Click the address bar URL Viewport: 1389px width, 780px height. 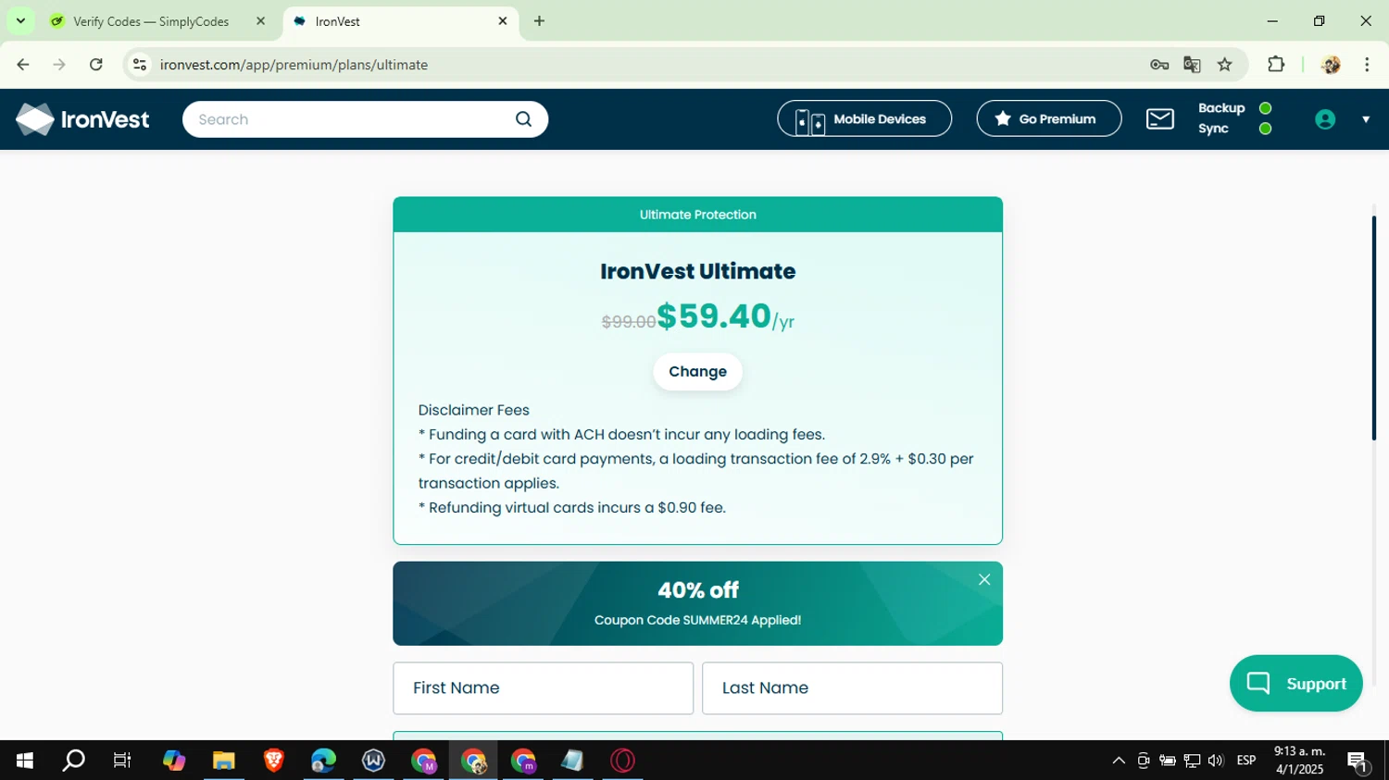tap(294, 65)
